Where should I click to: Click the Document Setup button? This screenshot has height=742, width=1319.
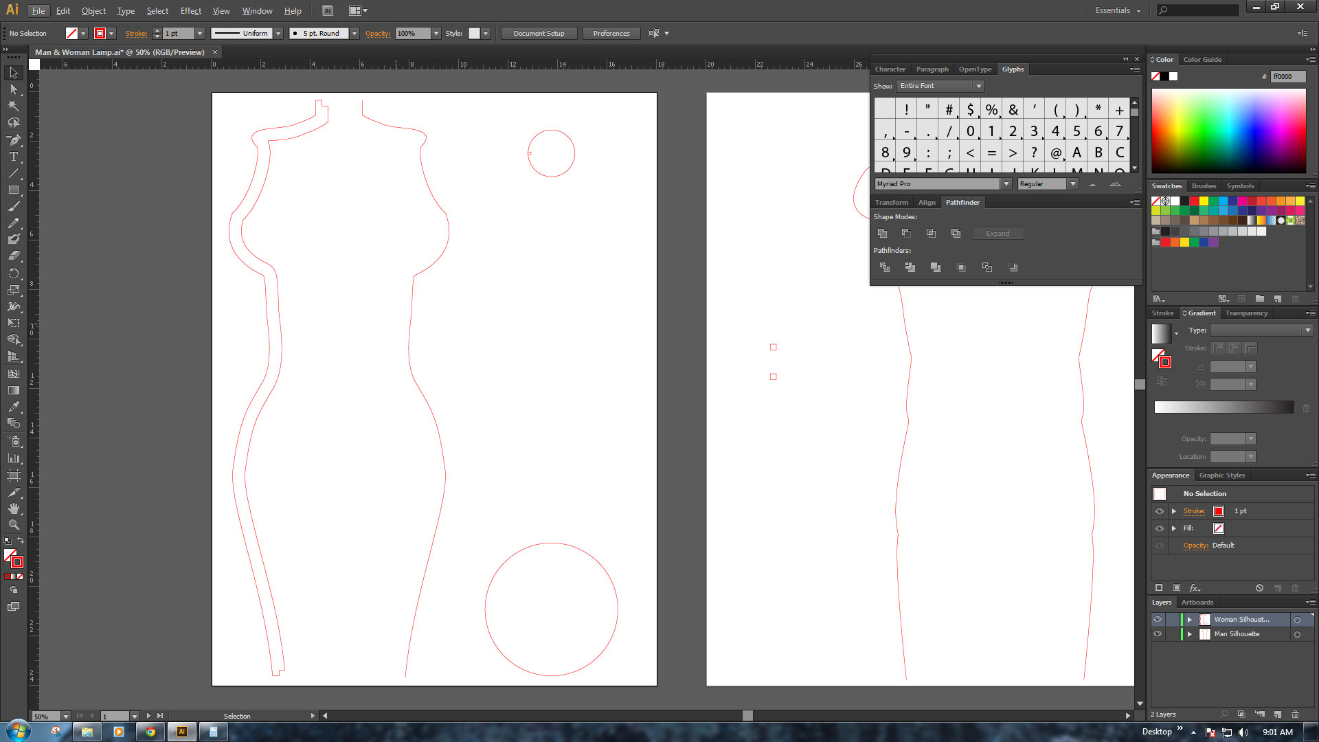pos(539,34)
